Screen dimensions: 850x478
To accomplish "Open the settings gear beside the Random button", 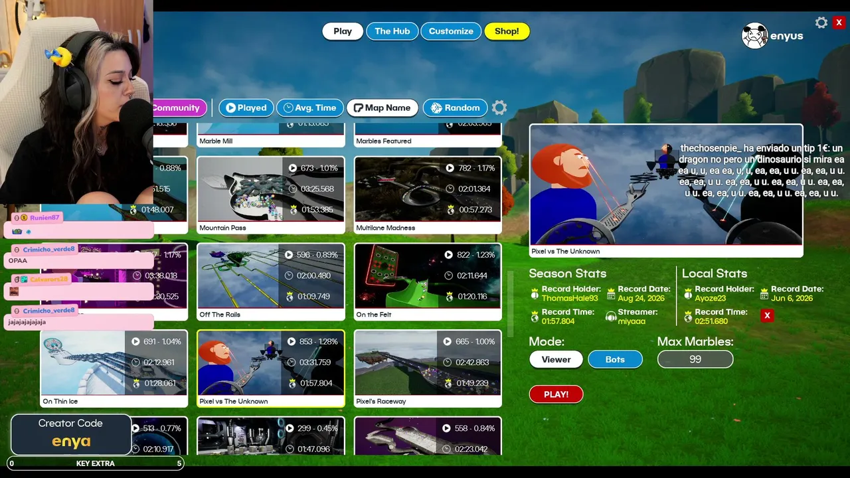I will pos(500,108).
